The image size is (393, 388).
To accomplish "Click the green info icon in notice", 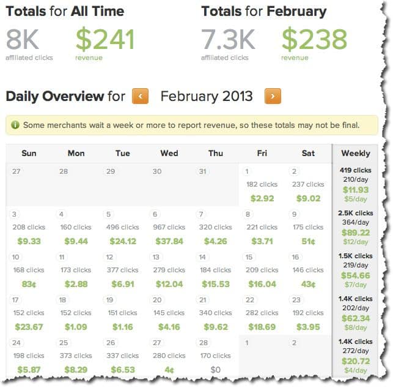I will click(15, 125).
